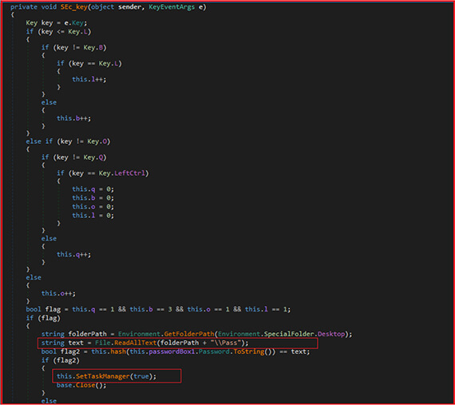Click the this.b++ statement

[73, 118]
